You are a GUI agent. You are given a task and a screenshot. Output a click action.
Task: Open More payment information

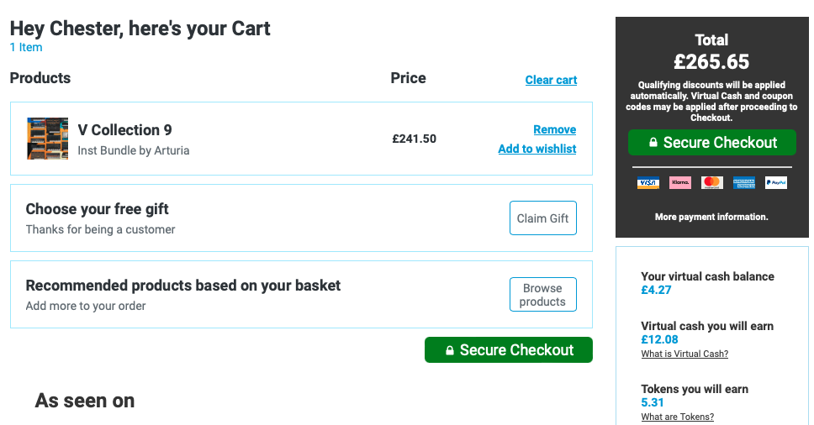pyautogui.click(x=711, y=217)
